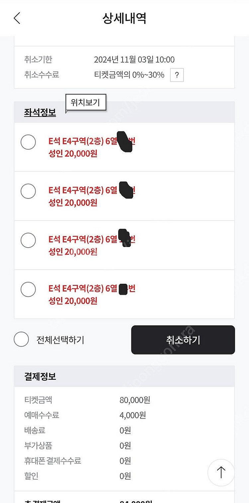Tap the scroll-to-top arrow button
Screen dimensions: 249x503
(221, 472)
